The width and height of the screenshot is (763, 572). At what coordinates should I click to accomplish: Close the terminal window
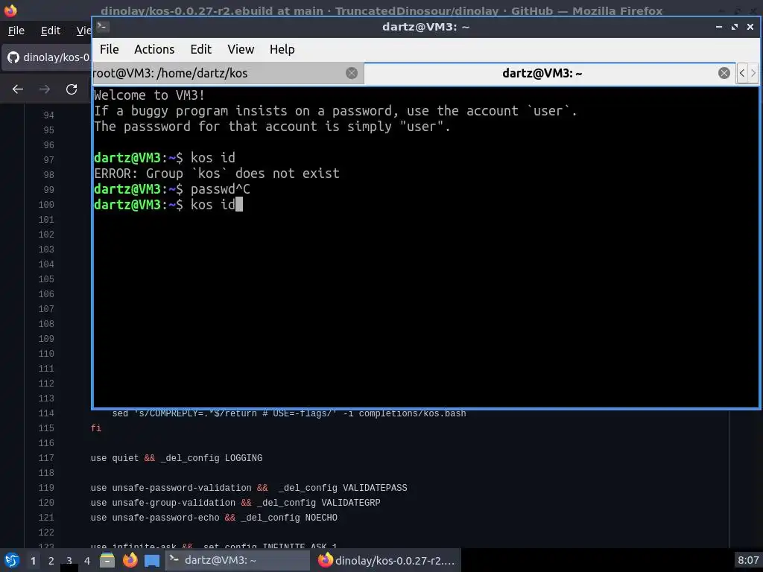click(x=750, y=27)
